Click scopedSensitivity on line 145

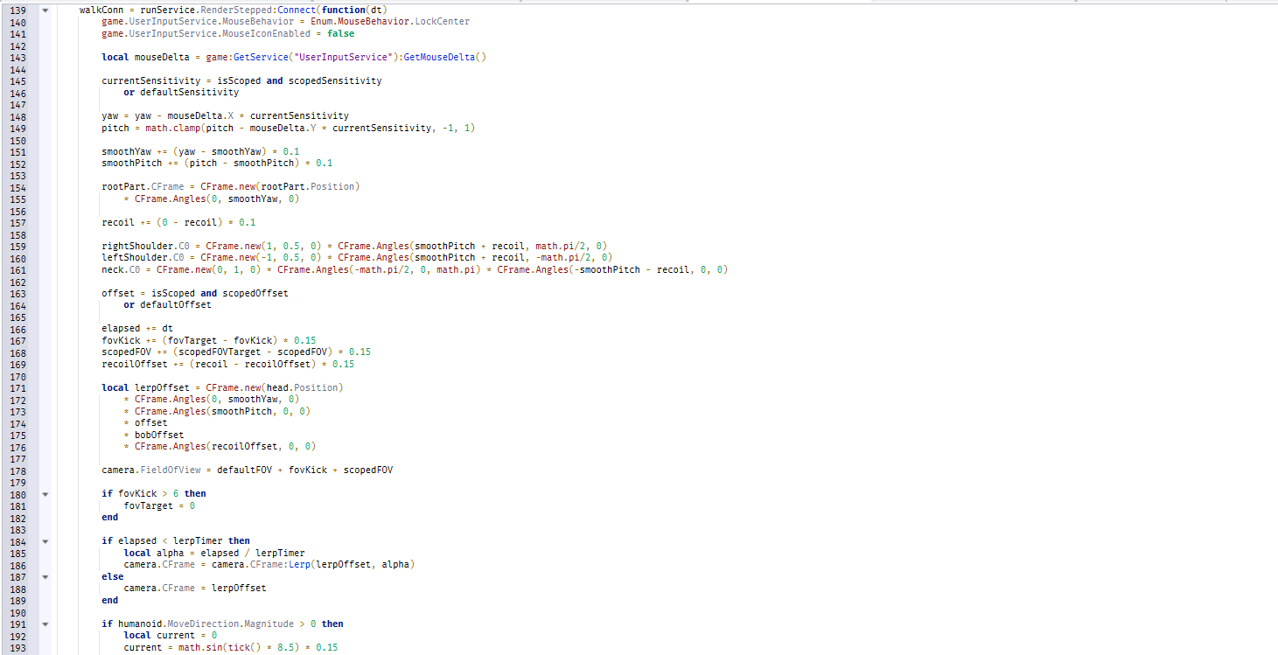point(335,80)
